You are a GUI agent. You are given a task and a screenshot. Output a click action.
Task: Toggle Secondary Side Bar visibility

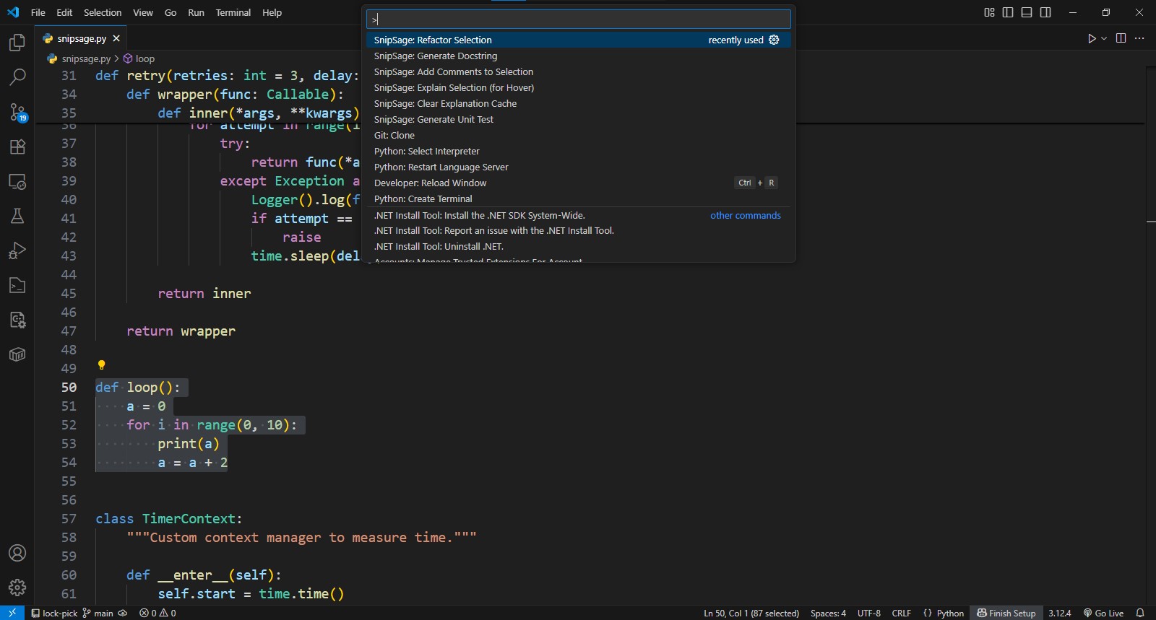[x=1045, y=12]
